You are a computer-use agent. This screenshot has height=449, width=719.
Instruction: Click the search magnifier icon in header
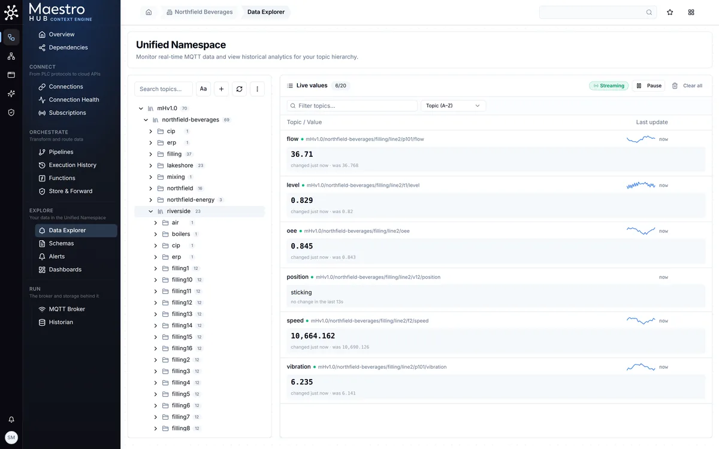[x=649, y=13]
